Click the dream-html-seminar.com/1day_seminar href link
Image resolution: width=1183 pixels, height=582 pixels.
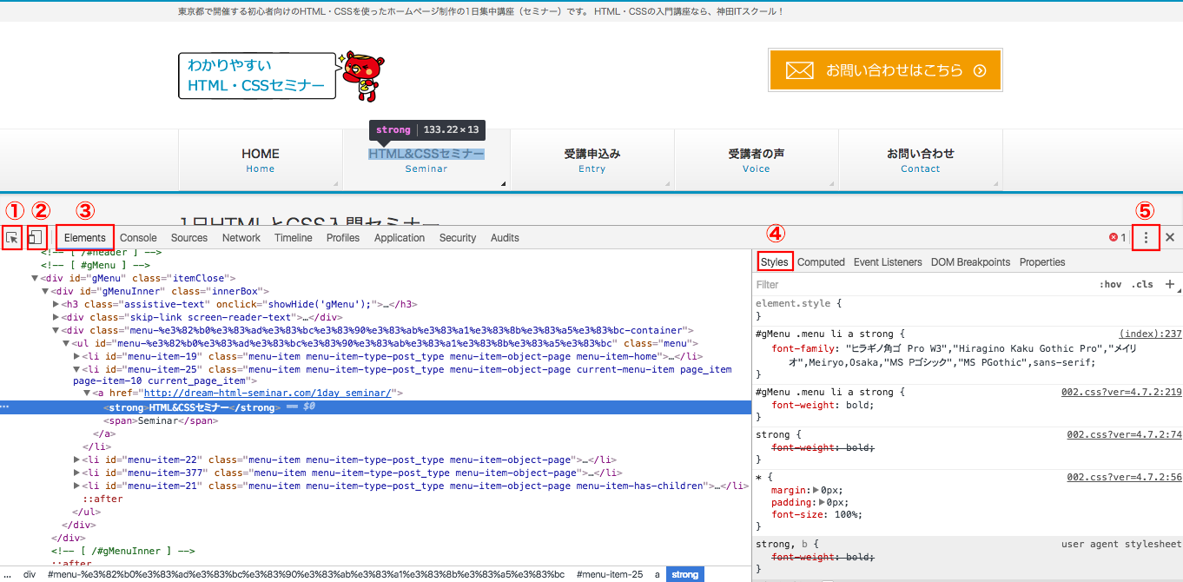point(267,393)
